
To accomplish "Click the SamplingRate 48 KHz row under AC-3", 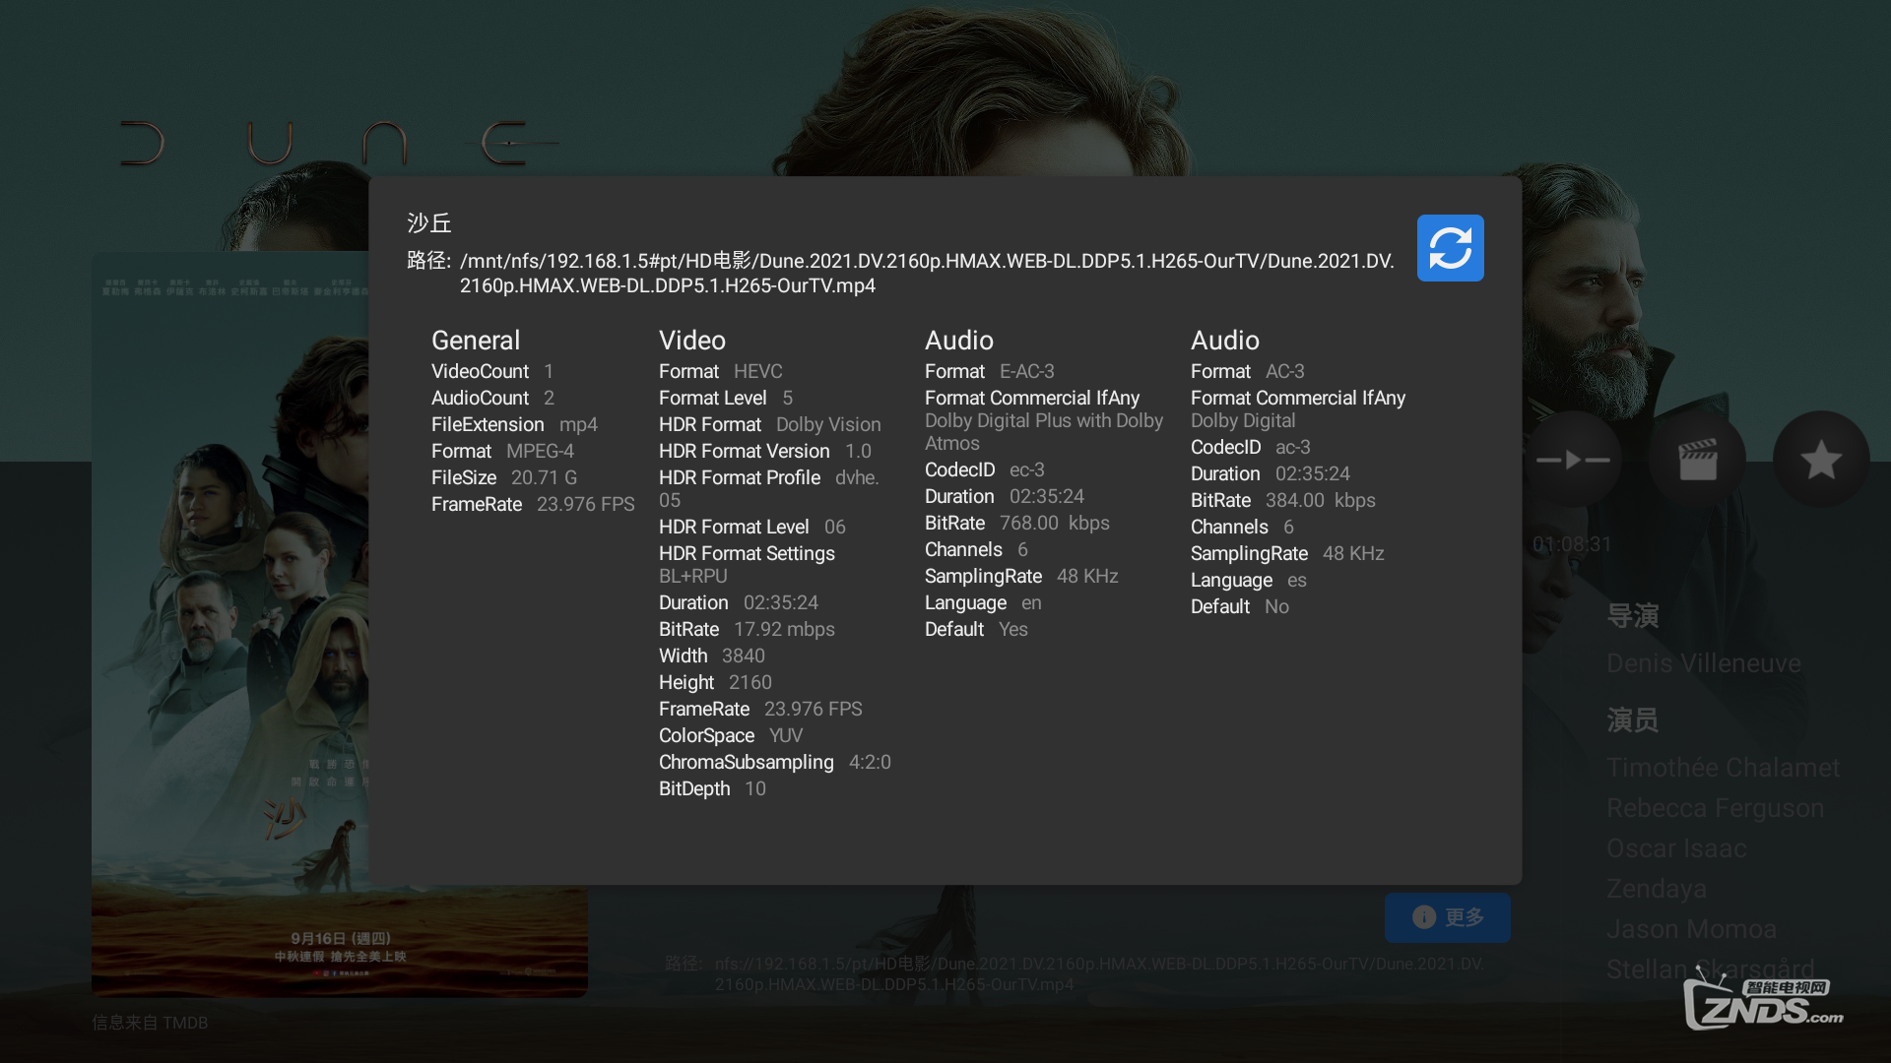I will pyautogui.click(x=1287, y=553).
